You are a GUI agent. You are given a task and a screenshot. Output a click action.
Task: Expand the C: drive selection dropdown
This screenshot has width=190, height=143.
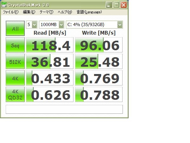point(120,25)
